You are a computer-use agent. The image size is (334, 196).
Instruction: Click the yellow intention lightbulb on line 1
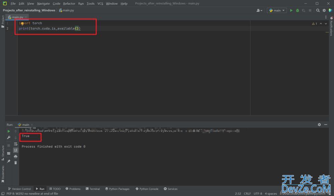click(22, 24)
